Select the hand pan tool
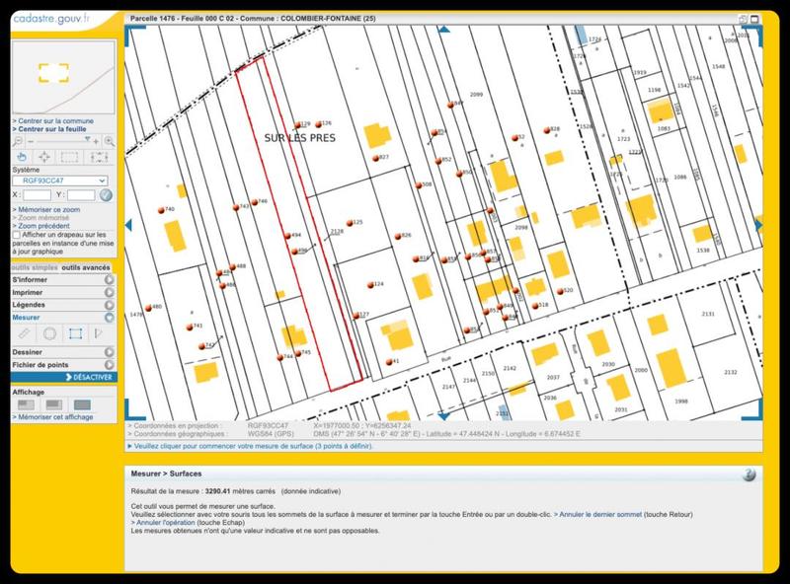 coord(22,157)
